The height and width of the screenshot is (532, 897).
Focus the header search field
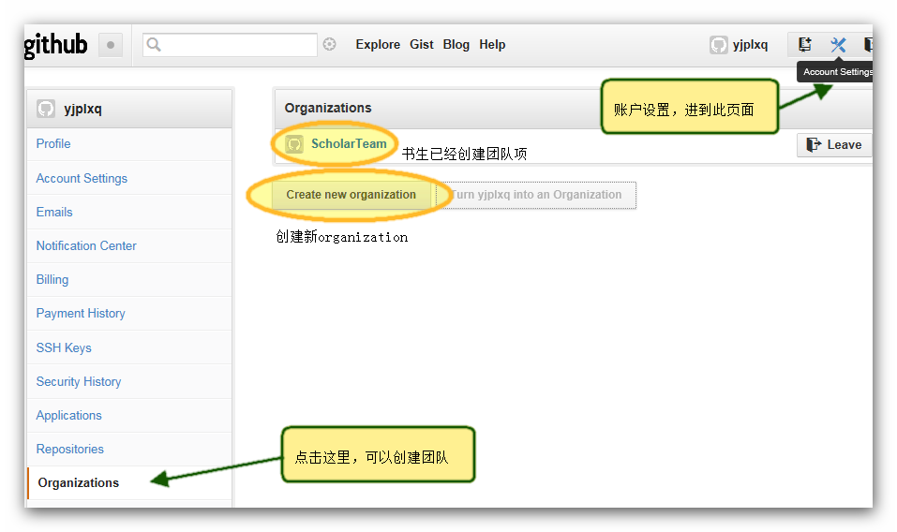click(x=230, y=45)
